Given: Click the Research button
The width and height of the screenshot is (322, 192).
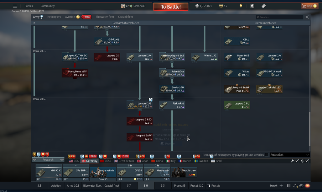Looking at the screenshot, I should [x=48, y=160].
